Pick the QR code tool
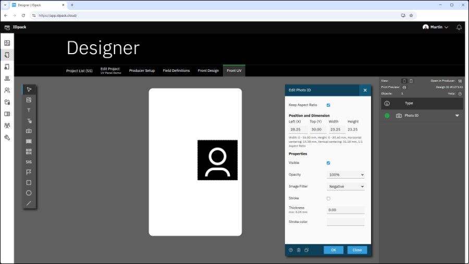The height and width of the screenshot is (264, 469). click(29, 152)
